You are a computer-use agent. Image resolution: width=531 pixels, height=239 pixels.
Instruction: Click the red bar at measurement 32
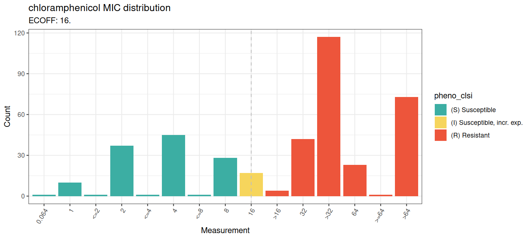(x=303, y=167)
